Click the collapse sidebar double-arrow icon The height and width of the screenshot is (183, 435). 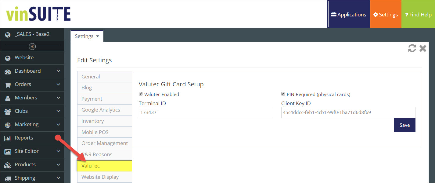pos(32,47)
